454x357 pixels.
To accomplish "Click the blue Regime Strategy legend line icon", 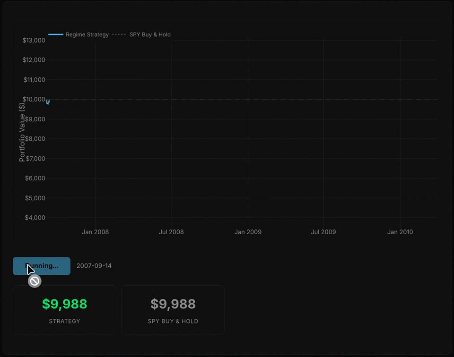I will pos(55,34).
